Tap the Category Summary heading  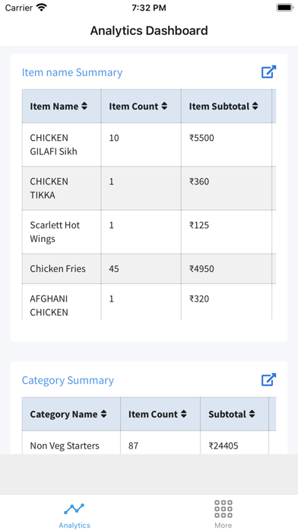[68, 380]
